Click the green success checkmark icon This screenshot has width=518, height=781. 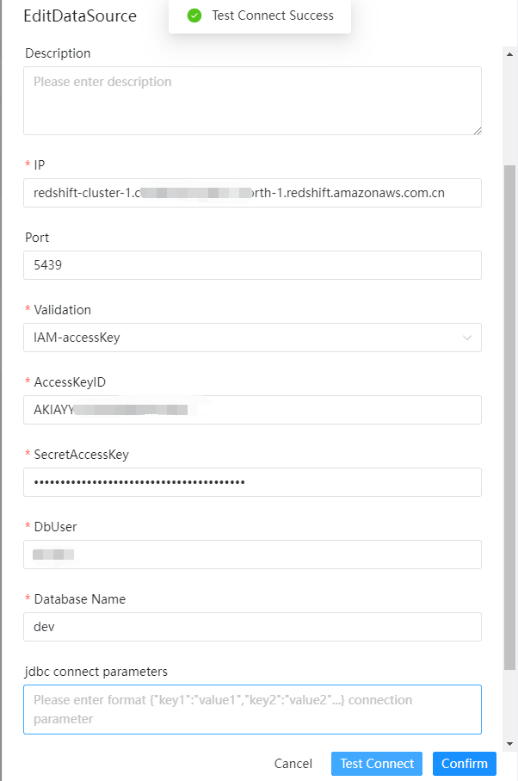194,15
